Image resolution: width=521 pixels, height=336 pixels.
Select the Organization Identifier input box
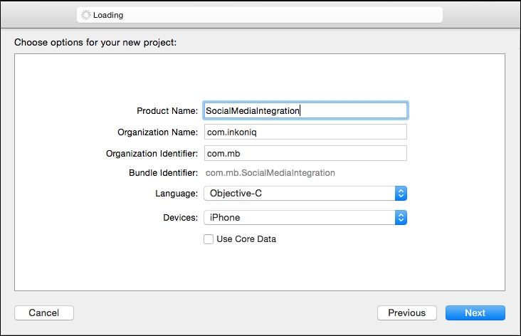coord(305,154)
